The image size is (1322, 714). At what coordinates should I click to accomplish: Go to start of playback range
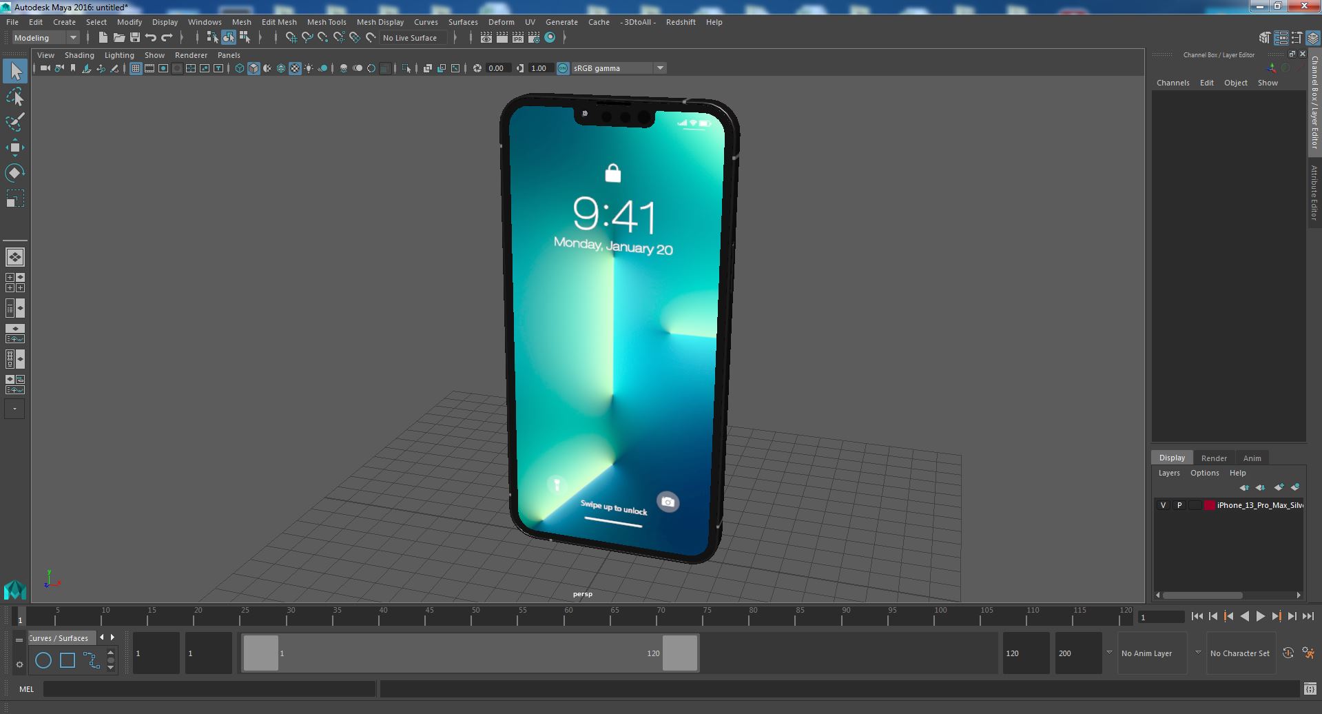click(x=1197, y=617)
